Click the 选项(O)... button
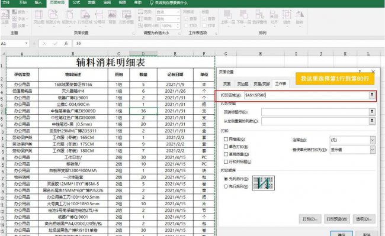 (364, 219)
